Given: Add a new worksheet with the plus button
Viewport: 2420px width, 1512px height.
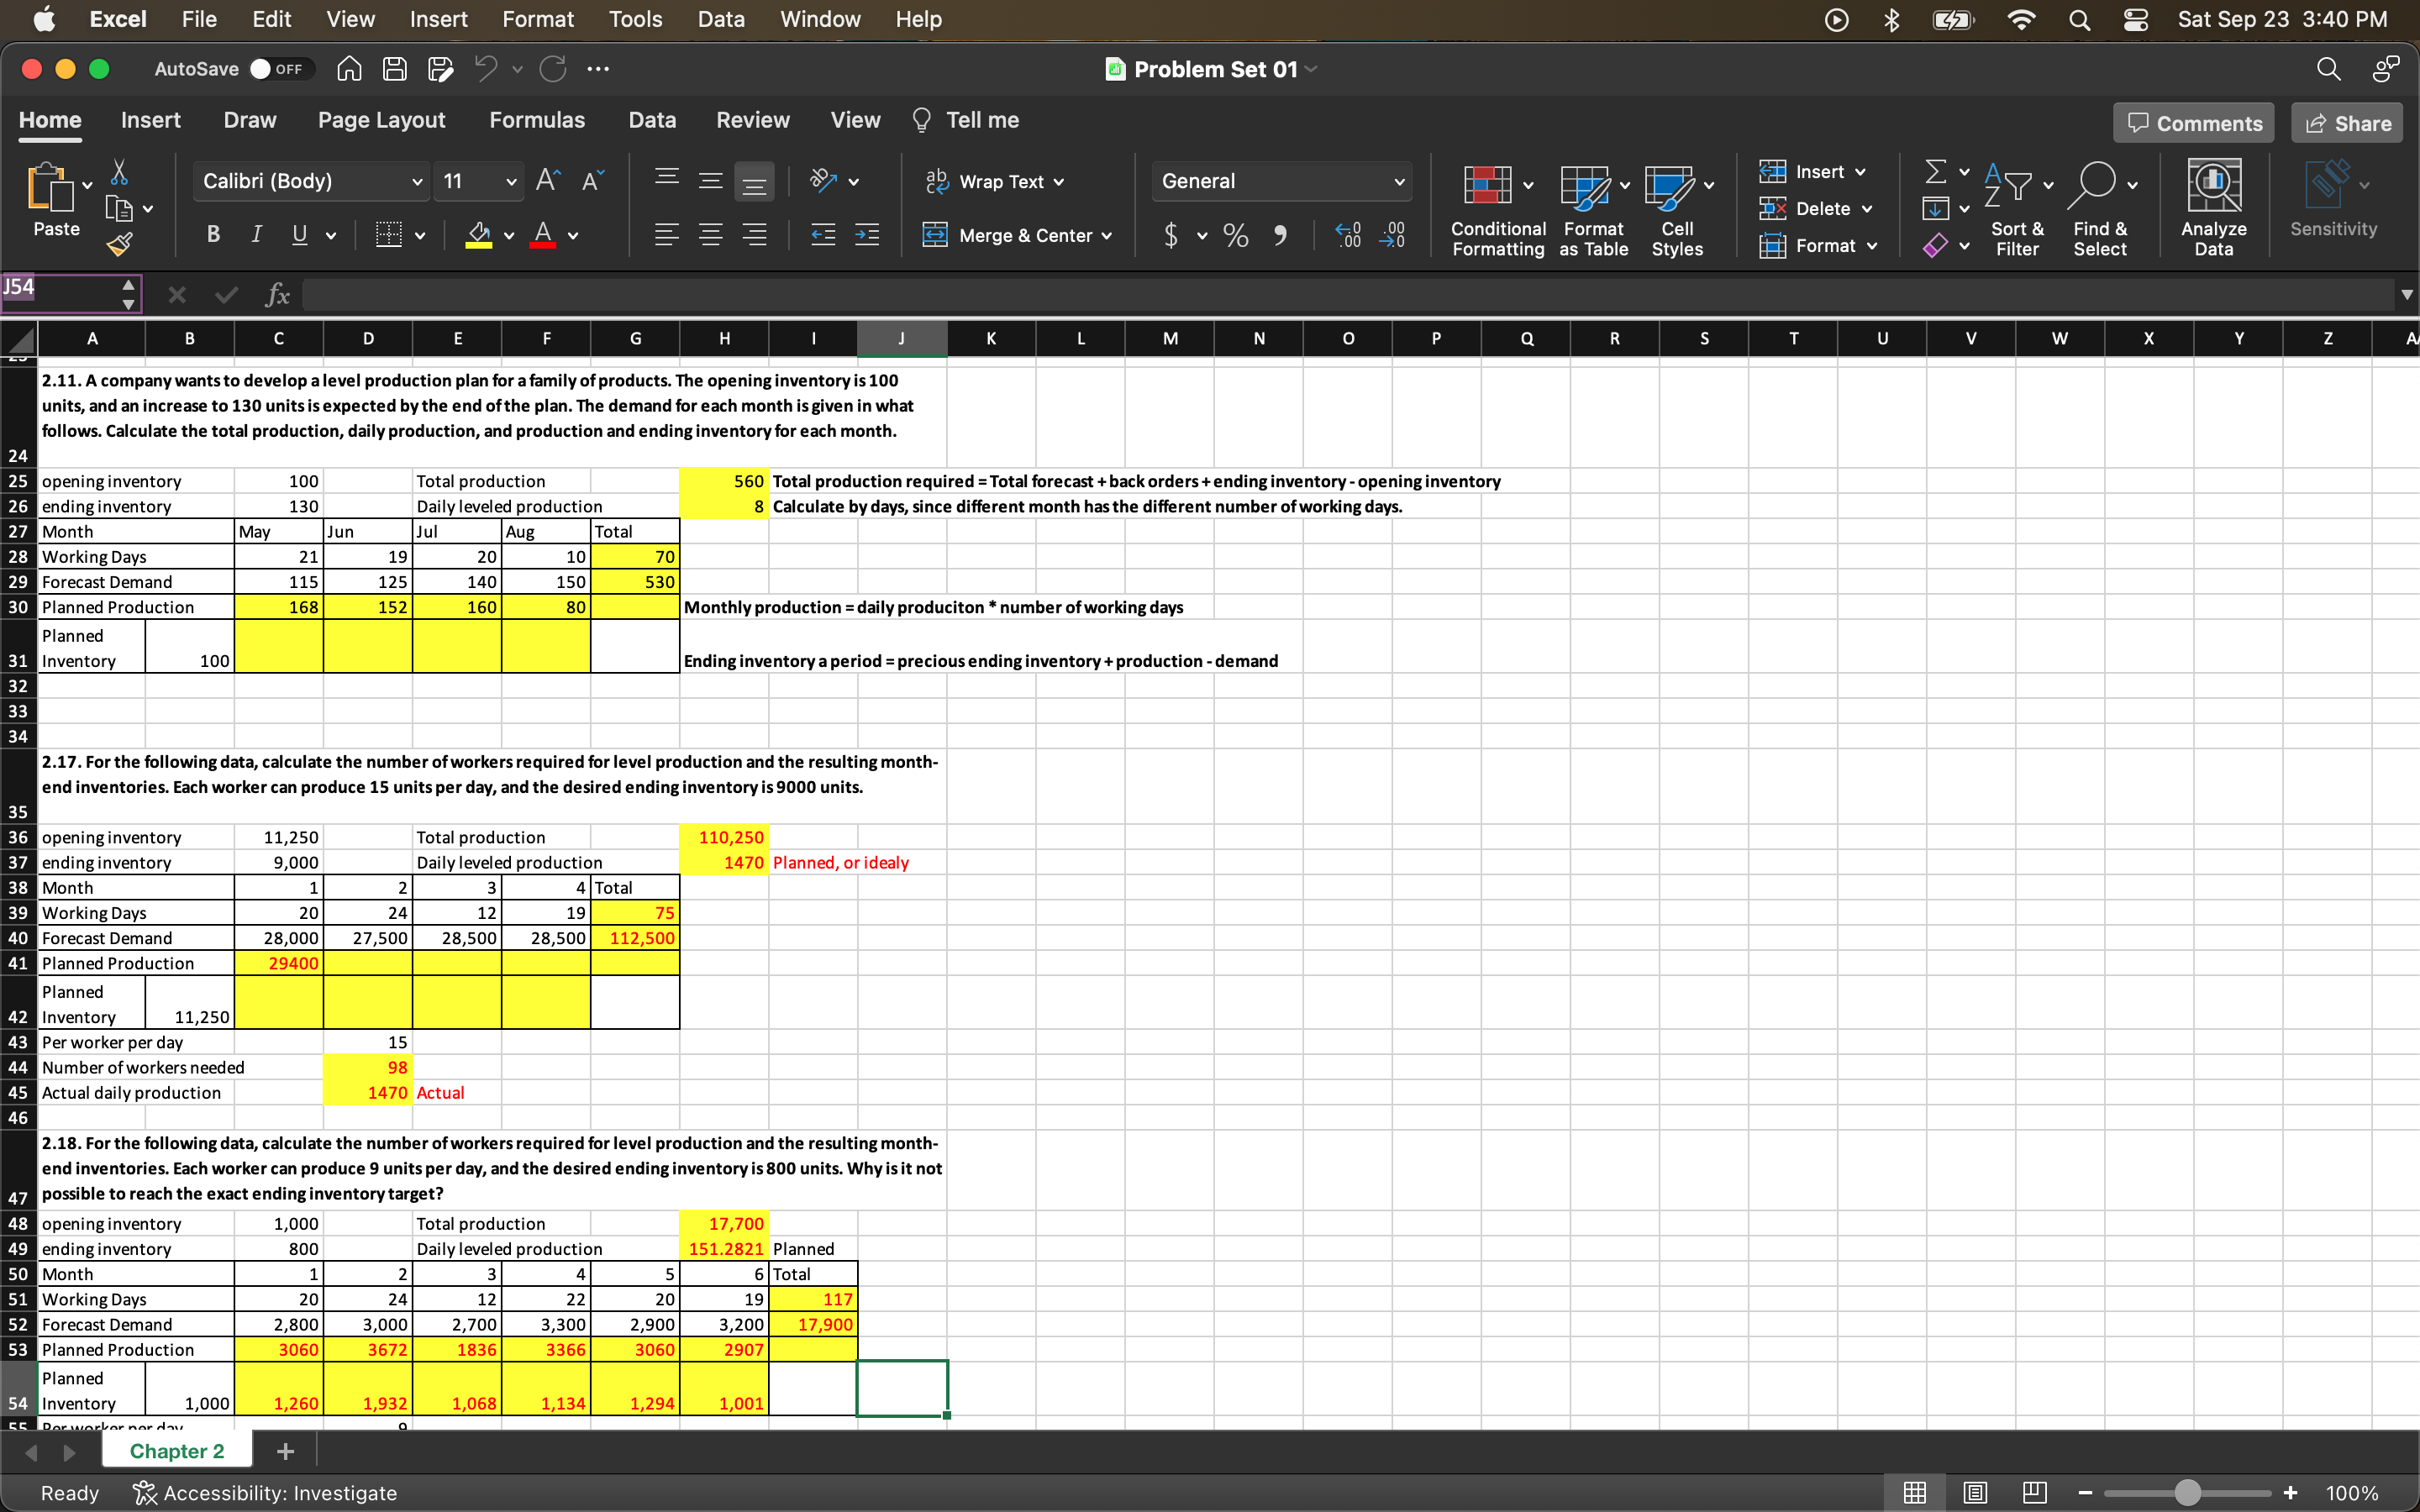Looking at the screenshot, I should pos(286,1451).
